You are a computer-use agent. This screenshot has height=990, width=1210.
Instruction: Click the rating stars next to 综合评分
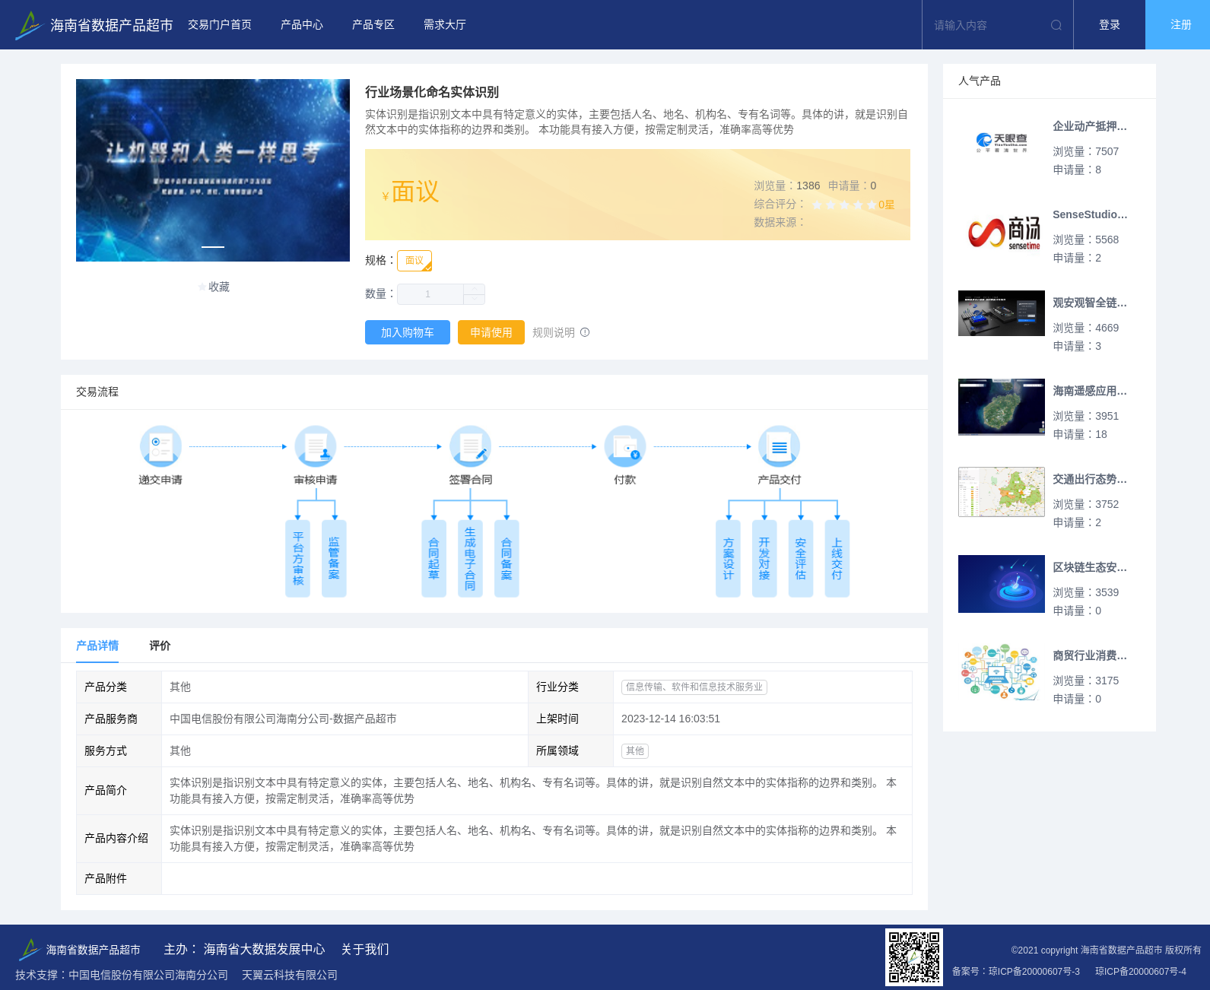(844, 205)
